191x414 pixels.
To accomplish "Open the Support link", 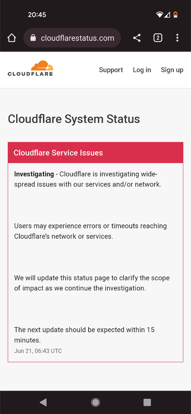I will [111, 70].
